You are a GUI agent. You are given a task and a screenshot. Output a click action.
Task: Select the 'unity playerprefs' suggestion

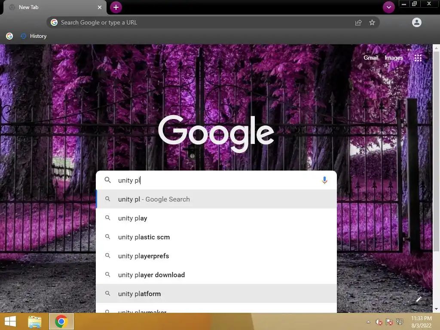pyautogui.click(x=217, y=256)
